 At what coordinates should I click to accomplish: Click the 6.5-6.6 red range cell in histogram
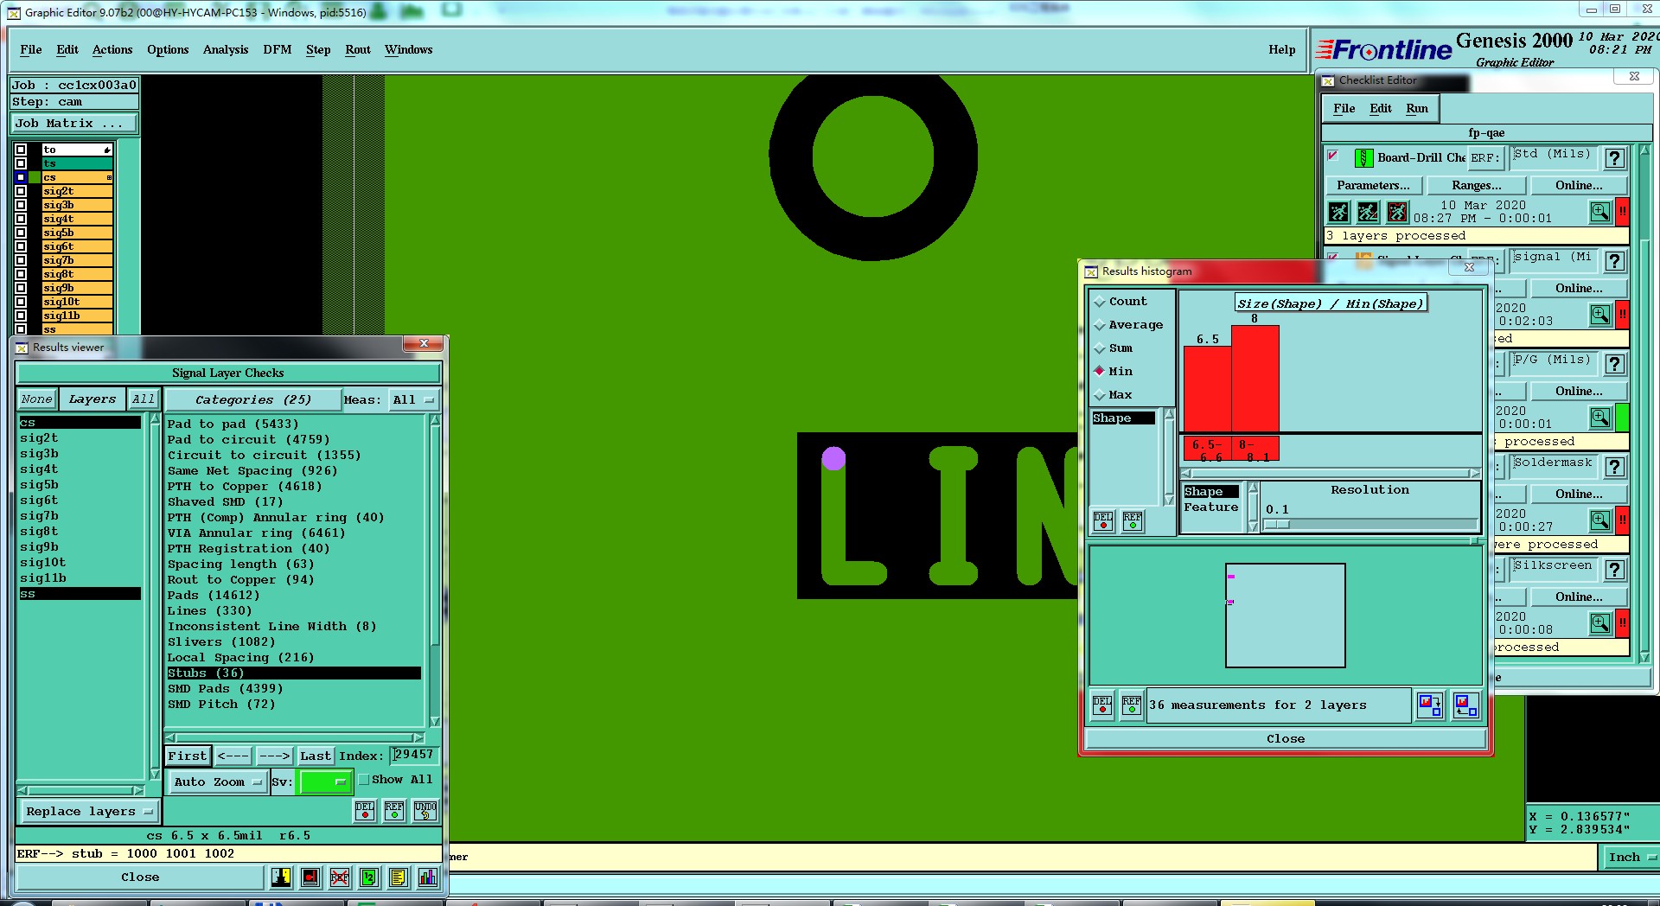pyautogui.click(x=1207, y=450)
